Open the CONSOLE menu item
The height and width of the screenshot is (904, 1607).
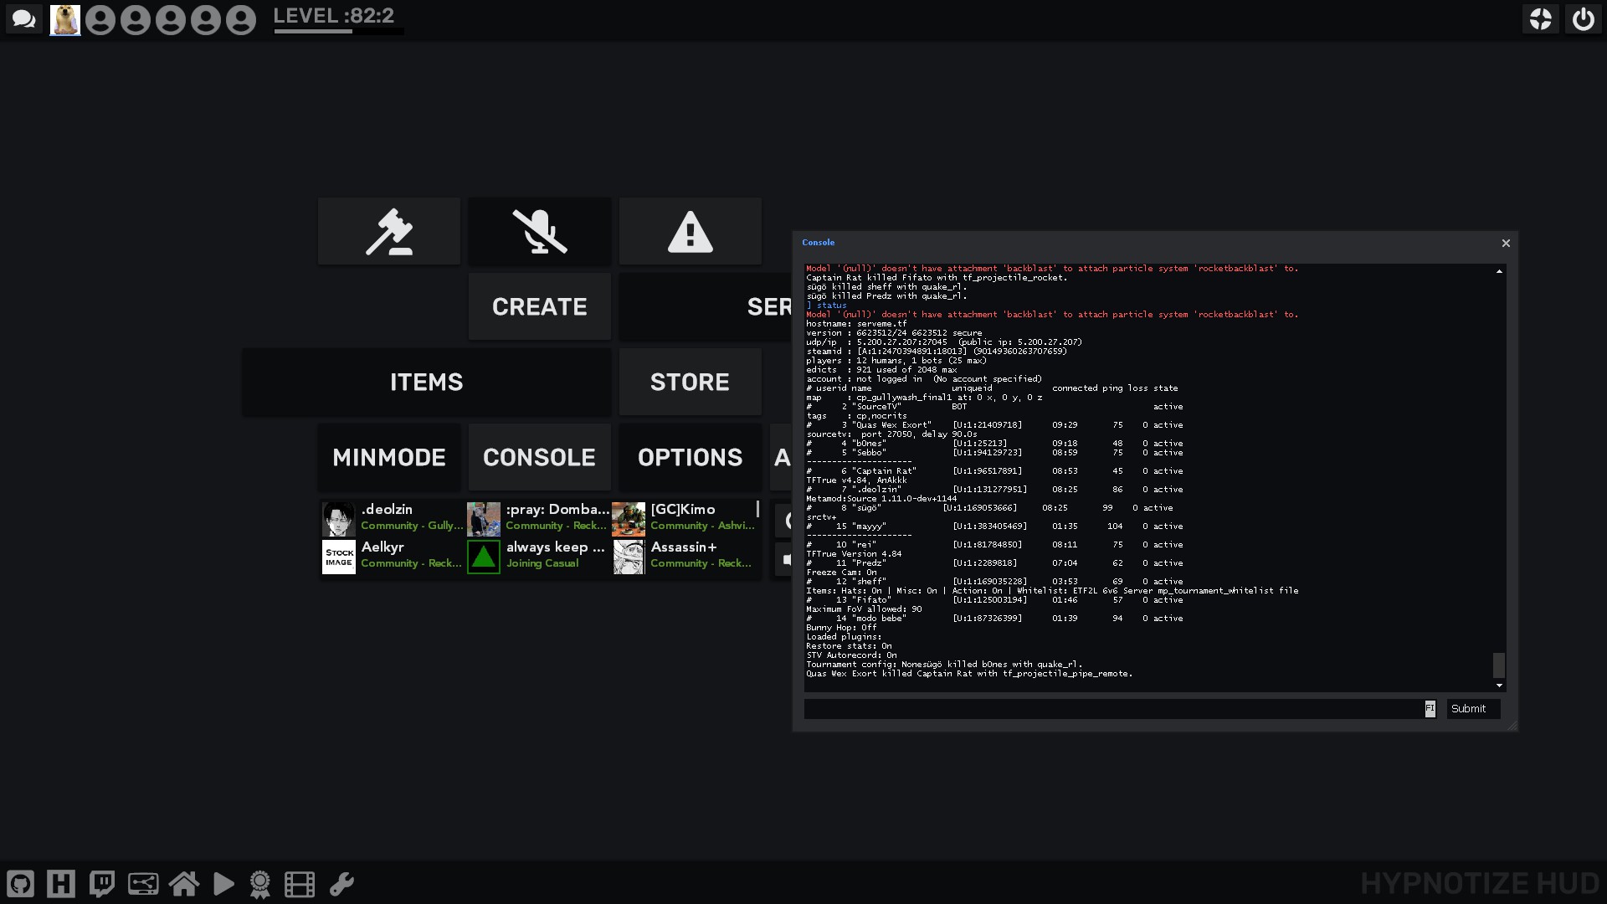pyautogui.click(x=540, y=457)
